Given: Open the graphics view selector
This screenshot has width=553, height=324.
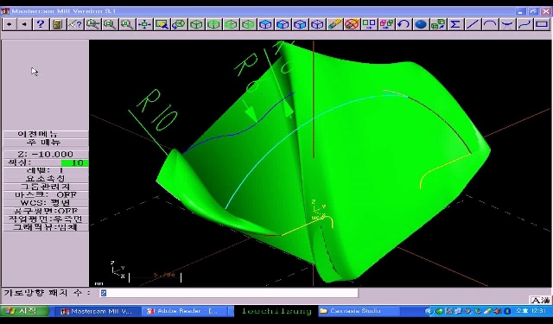Looking at the screenshot, I should coord(46,227).
